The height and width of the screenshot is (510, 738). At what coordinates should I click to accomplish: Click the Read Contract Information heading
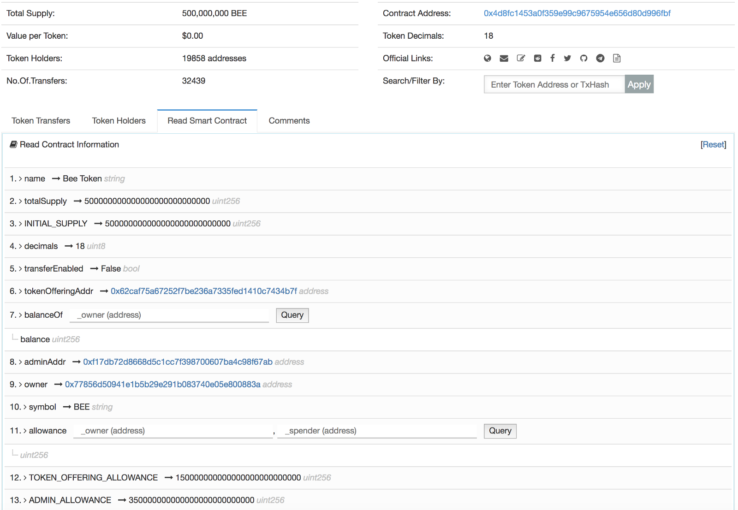tap(70, 145)
